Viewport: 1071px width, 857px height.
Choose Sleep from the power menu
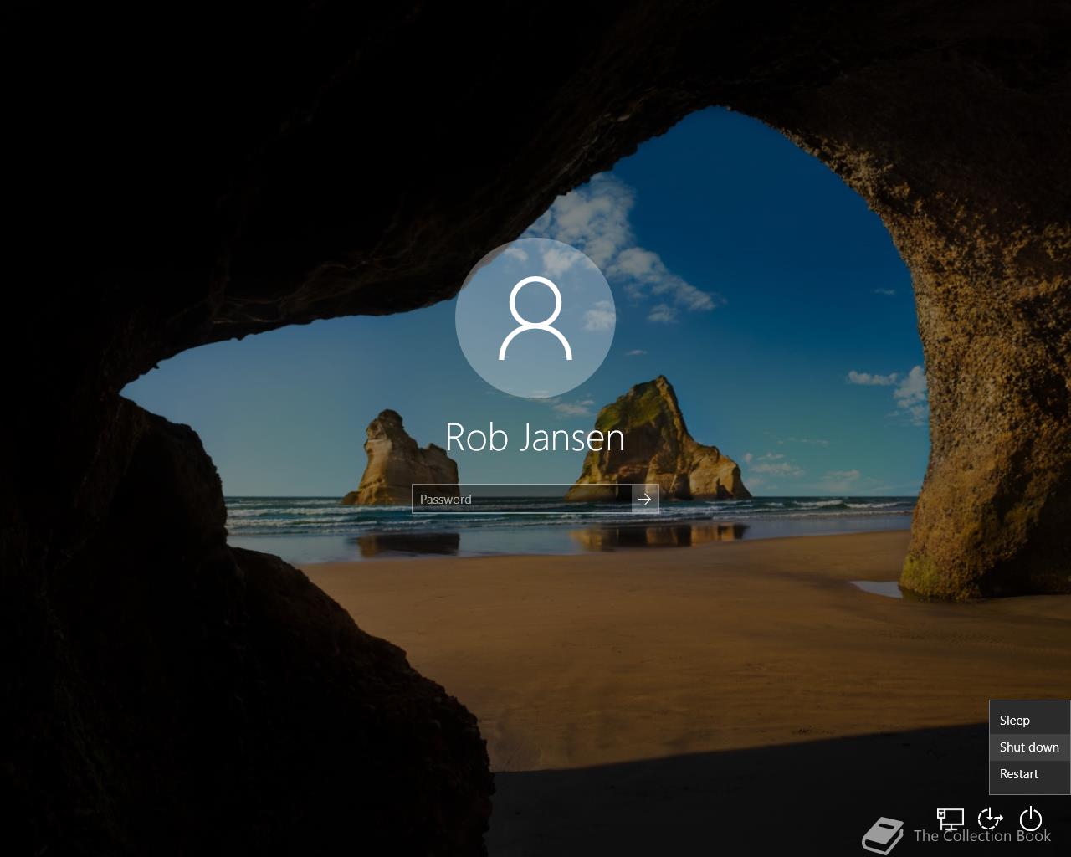(1030, 721)
